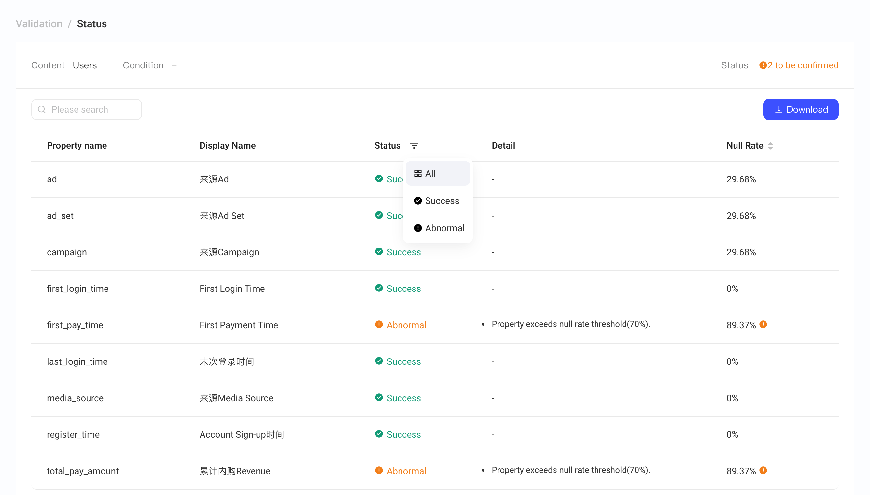Image resolution: width=870 pixels, height=495 pixels.
Task: Click the green check icon in first_login_time row
Action: (379, 288)
